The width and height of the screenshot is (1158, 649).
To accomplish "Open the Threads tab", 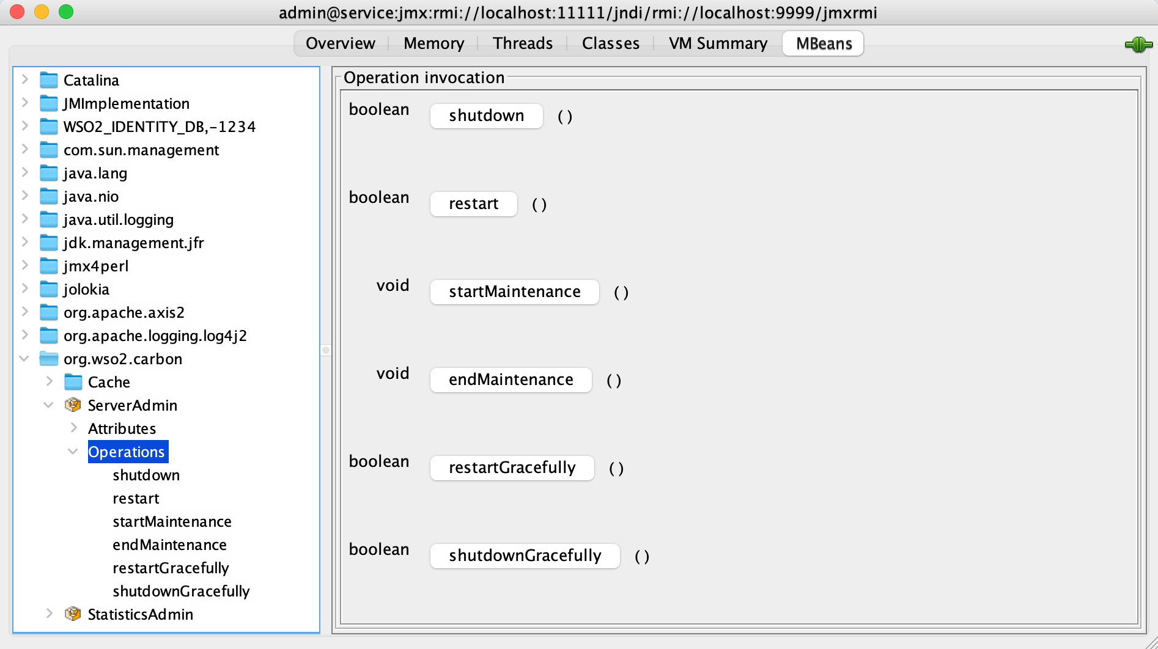I will pyautogui.click(x=523, y=43).
